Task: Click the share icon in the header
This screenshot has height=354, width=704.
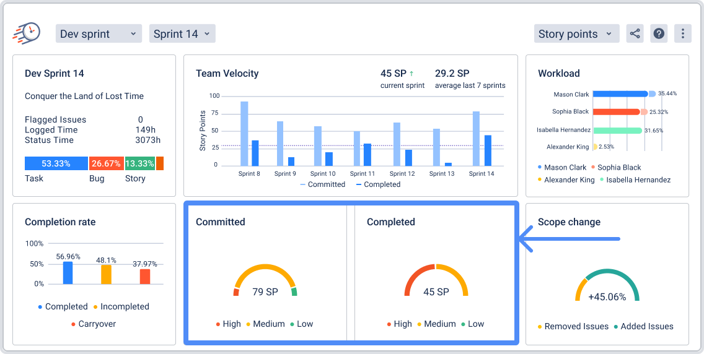Action: click(635, 33)
